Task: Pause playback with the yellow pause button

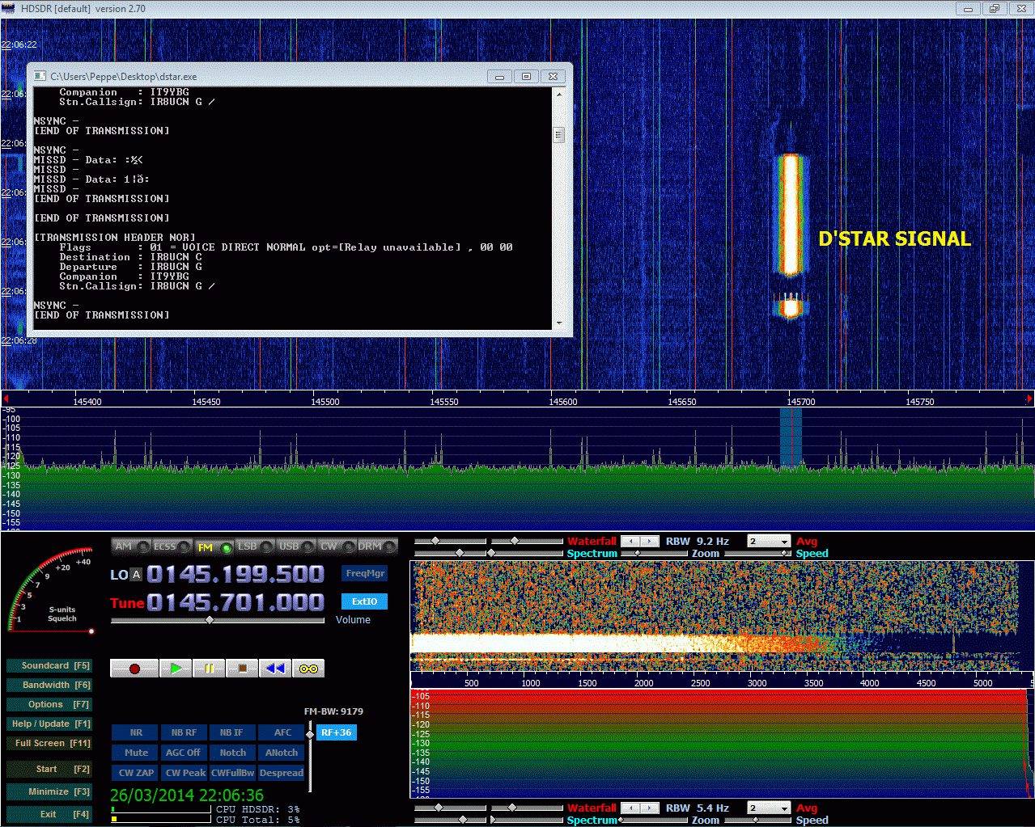Action: coord(209,669)
